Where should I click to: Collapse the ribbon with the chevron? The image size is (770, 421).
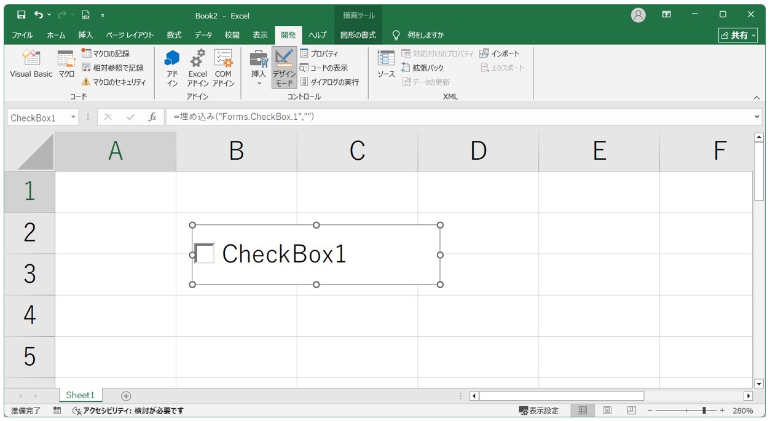click(756, 97)
